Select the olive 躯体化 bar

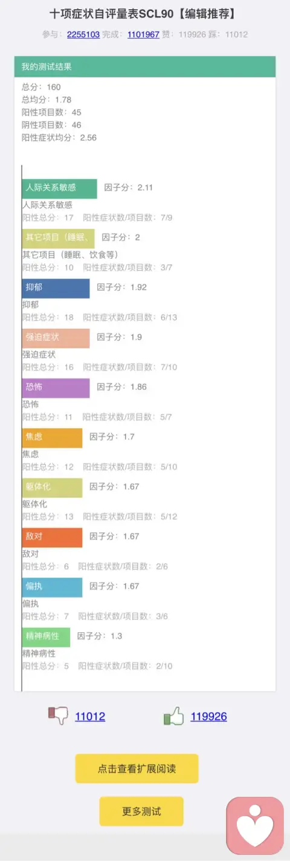click(x=52, y=487)
